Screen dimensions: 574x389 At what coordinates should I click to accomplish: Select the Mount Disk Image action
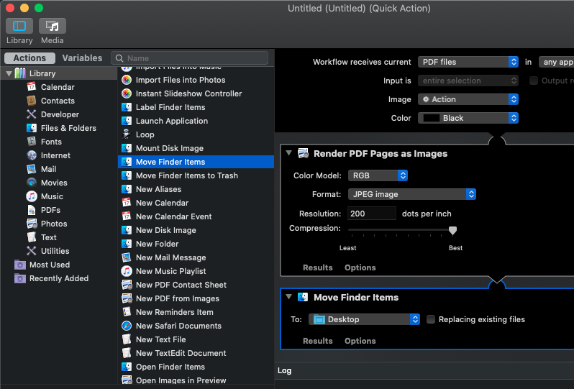pos(196,148)
